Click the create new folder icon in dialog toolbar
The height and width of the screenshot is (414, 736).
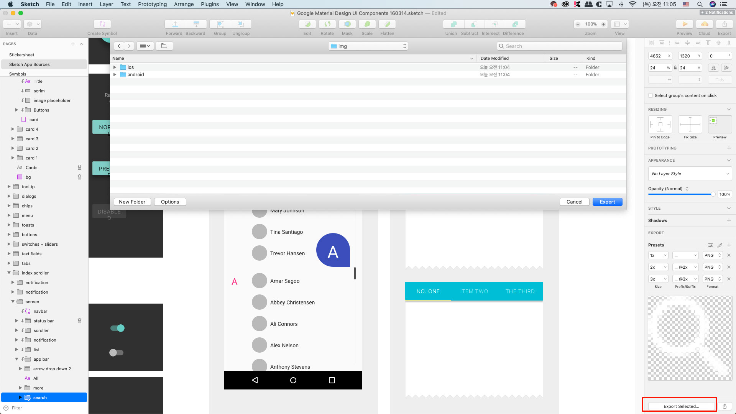pos(164,46)
